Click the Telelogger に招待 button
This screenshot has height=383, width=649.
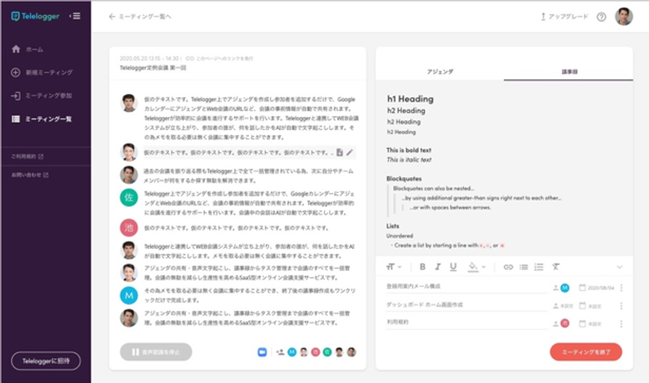coord(46,361)
